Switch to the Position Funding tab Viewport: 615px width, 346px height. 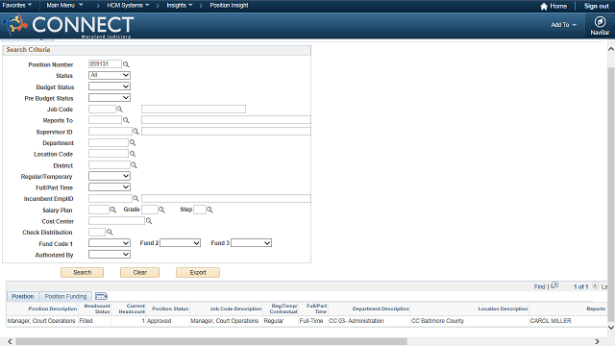pyautogui.click(x=65, y=297)
